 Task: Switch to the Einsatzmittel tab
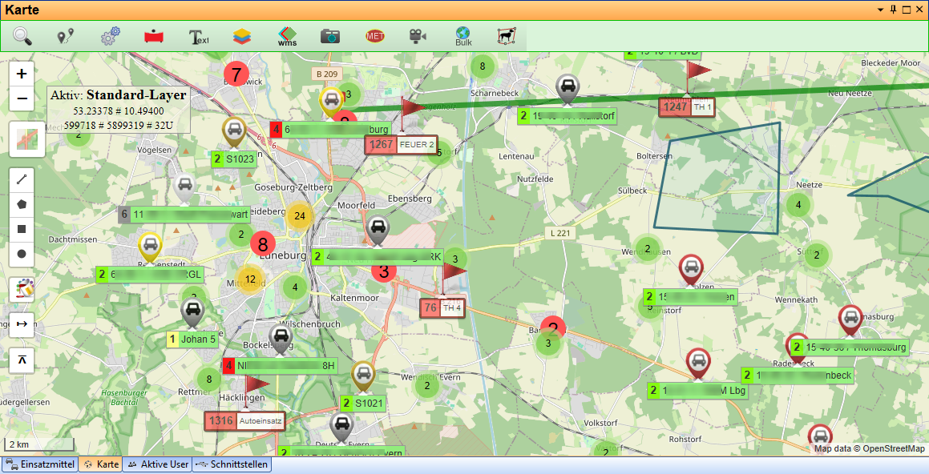(40, 464)
